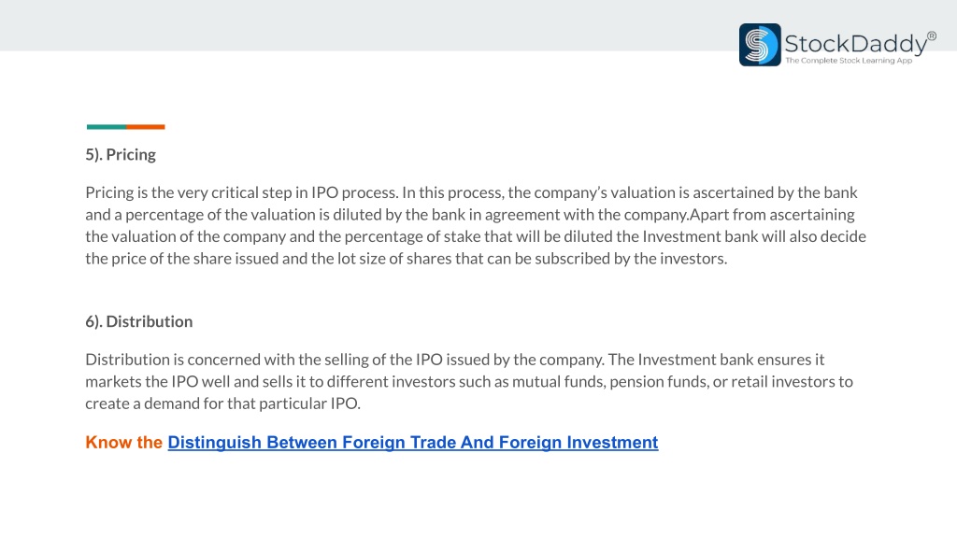Click the orange segment of the divider bar
This screenshot has width=957, height=538.
coord(146,127)
